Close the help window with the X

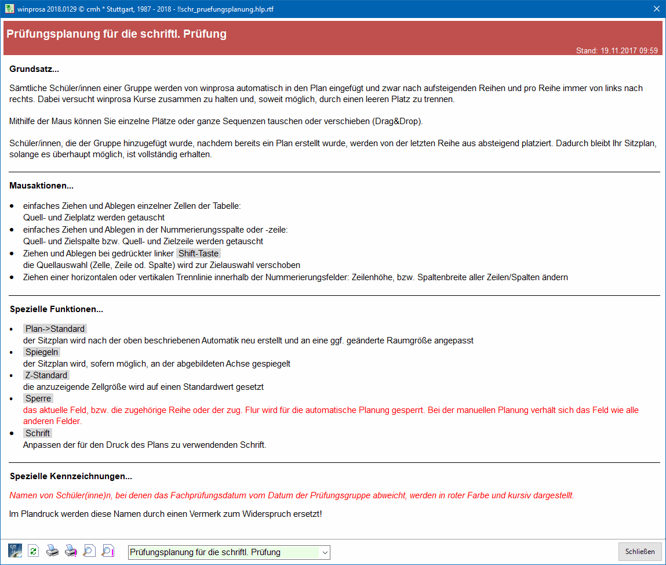(x=657, y=9)
